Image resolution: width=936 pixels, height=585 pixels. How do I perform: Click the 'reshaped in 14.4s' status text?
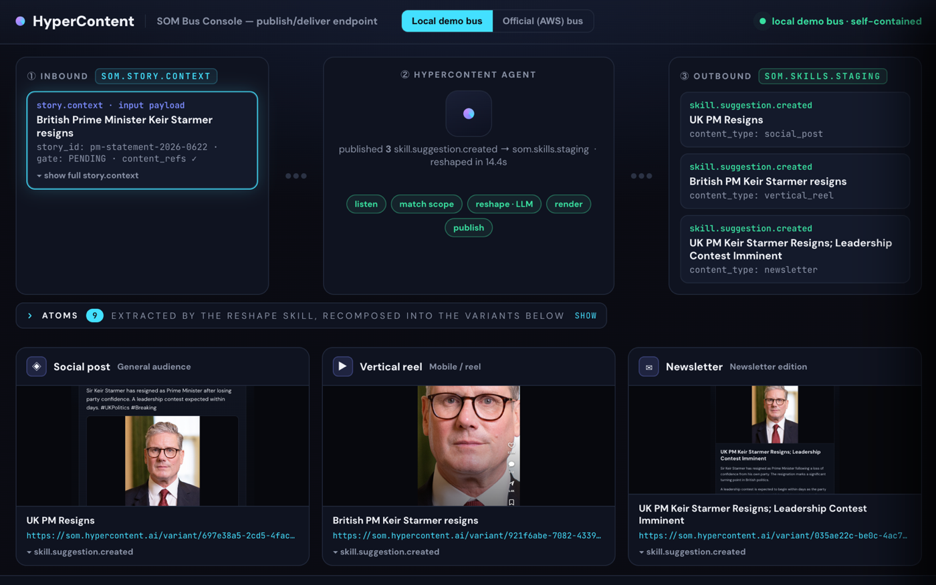point(469,162)
